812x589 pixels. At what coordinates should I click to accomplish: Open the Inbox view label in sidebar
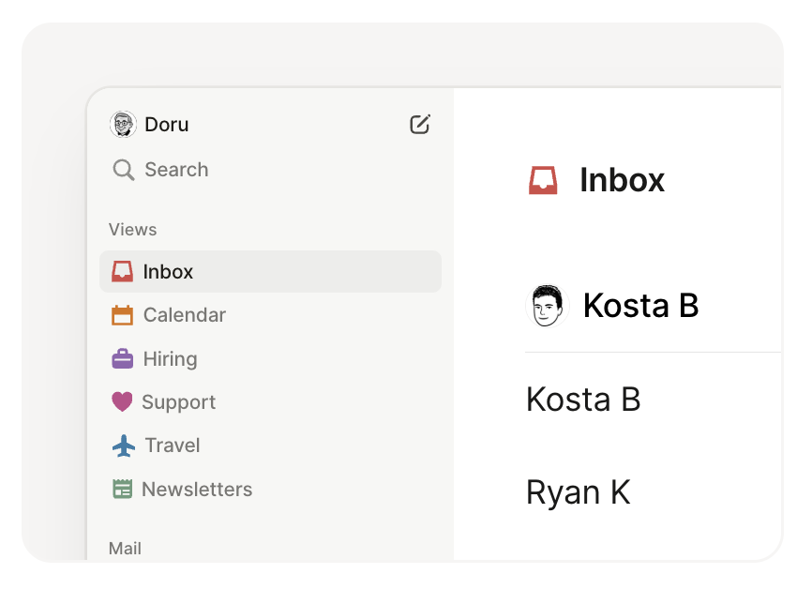168,272
